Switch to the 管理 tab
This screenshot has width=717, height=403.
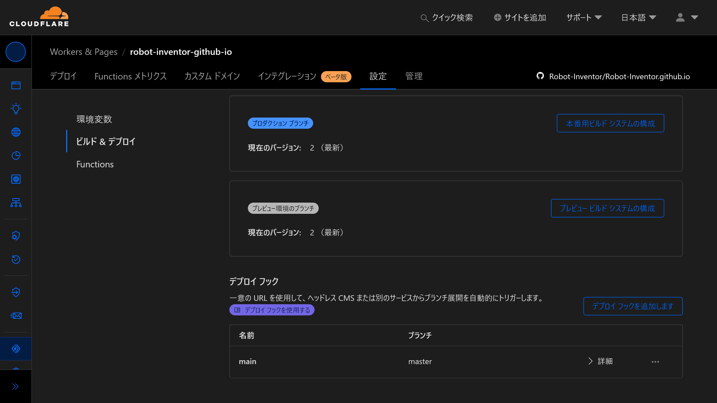414,76
